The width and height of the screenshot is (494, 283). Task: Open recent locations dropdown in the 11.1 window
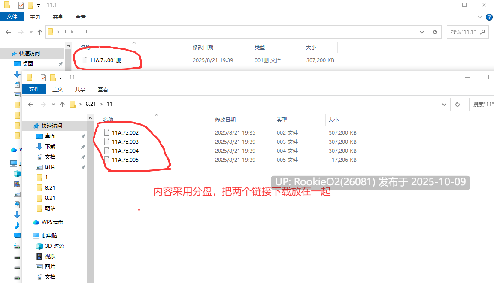31,32
